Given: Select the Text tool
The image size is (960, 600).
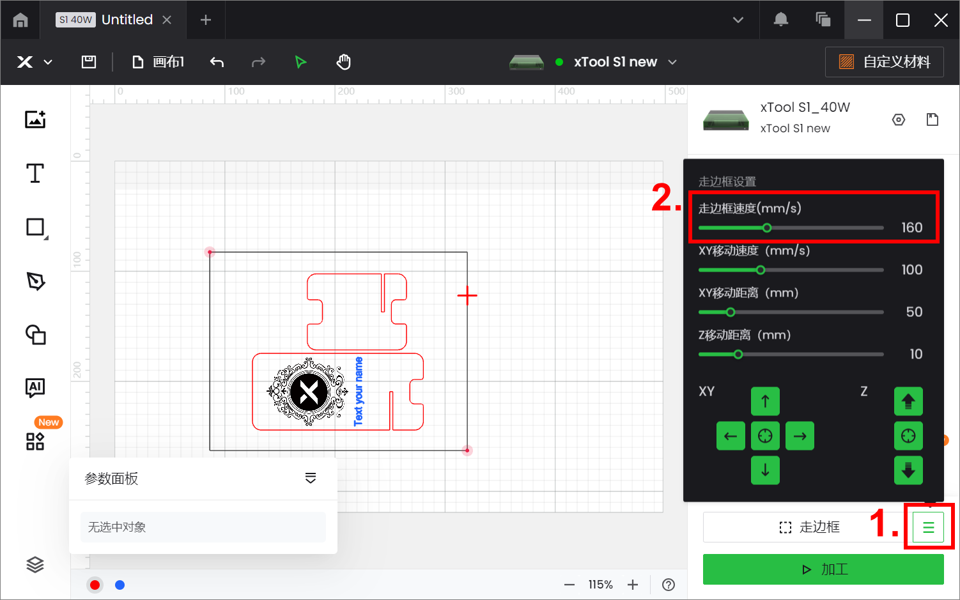Looking at the screenshot, I should click(35, 173).
